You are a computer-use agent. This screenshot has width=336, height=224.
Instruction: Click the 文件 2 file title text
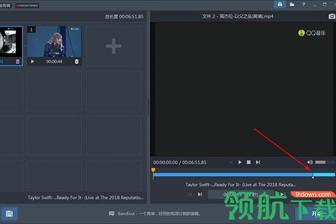238,16
